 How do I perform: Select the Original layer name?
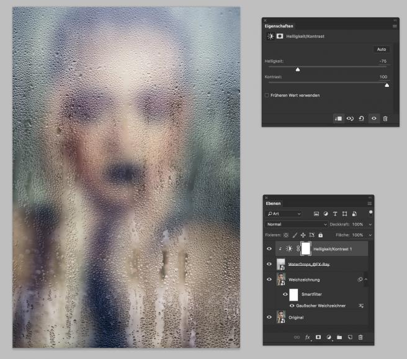[x=296, y=317]
